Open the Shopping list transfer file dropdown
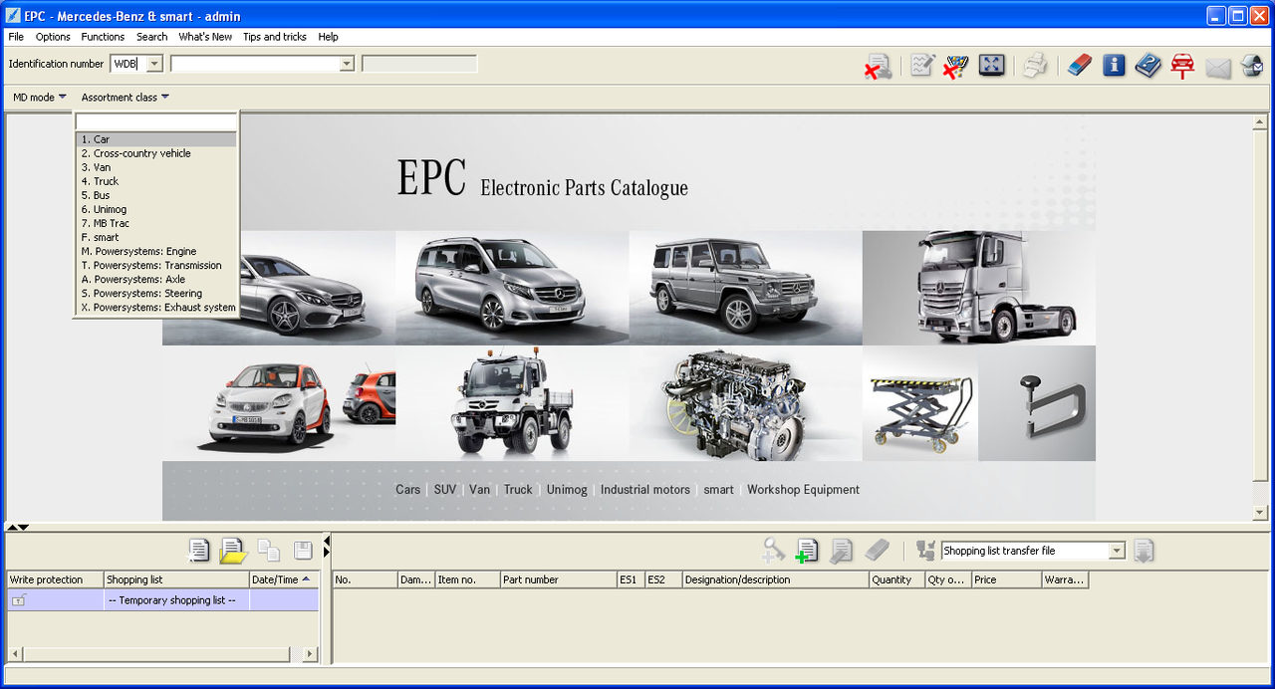This screenshot has width=1275, height=689. (1117, 551)
